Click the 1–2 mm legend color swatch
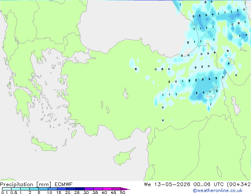251x194 pixels. point(25,189)
